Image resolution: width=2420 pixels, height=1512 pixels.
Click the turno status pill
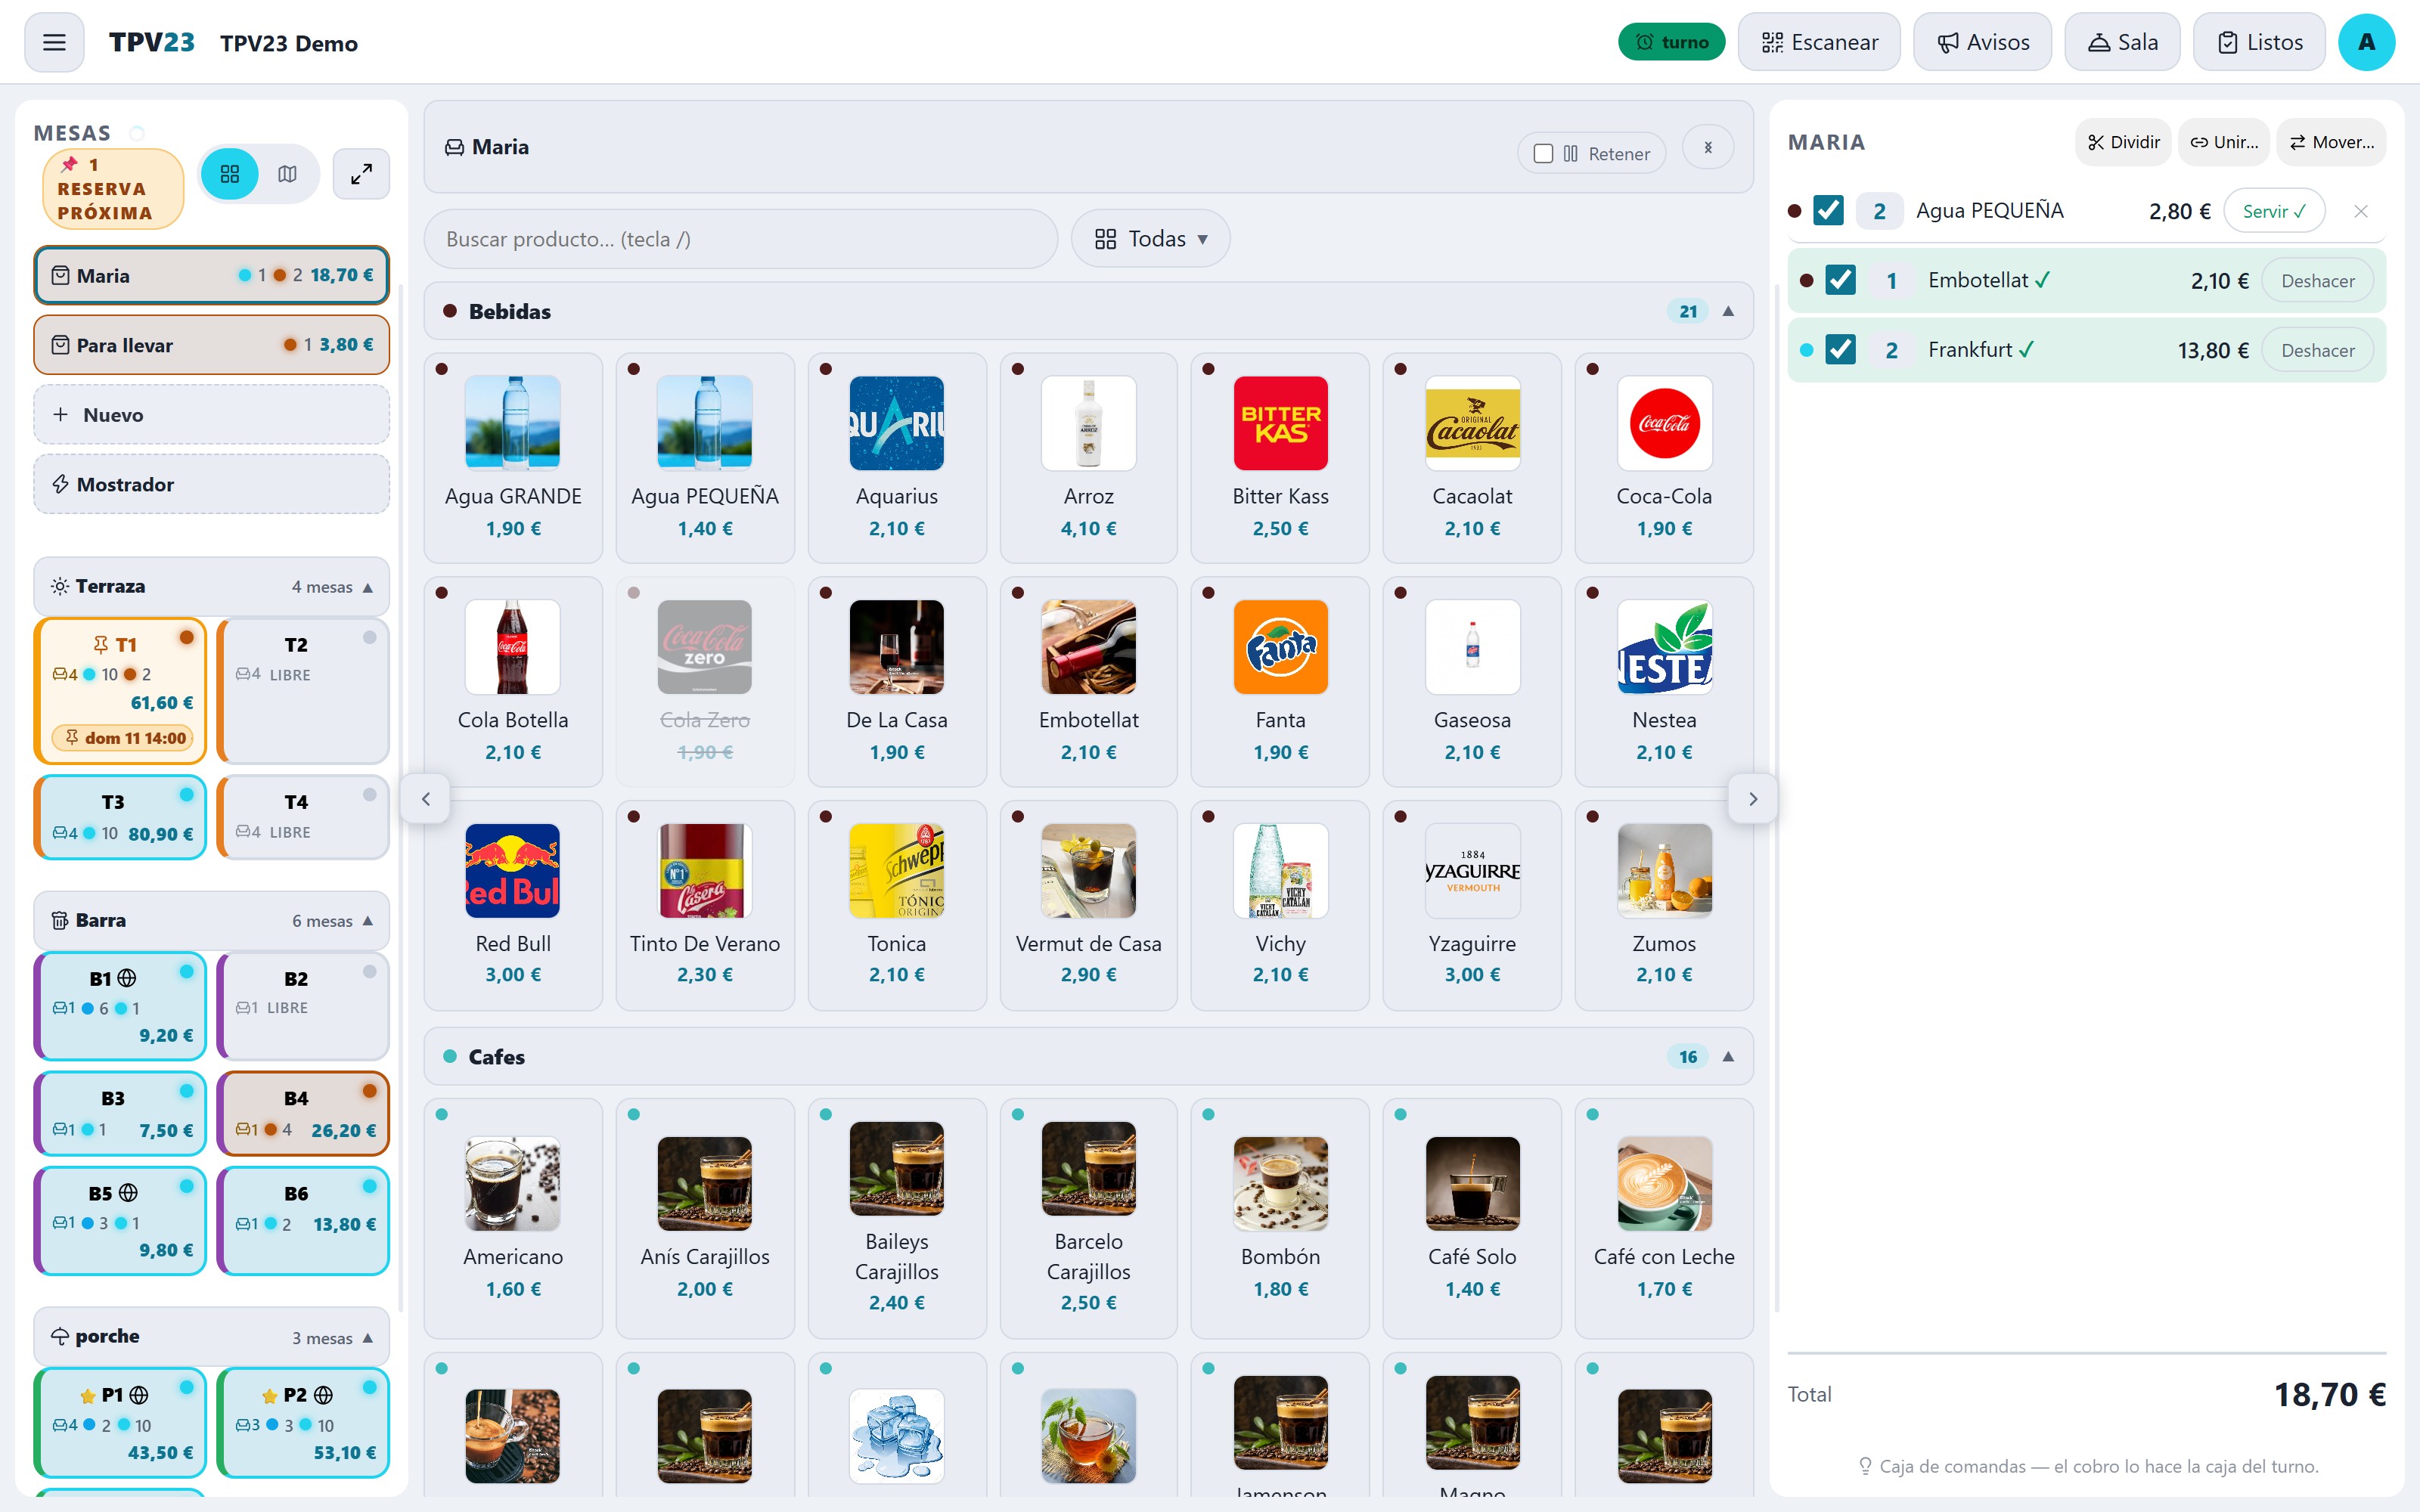1671,42
